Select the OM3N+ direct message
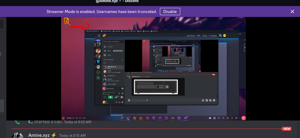This screenshot has height=138, width=300. [x=113, y=80]
